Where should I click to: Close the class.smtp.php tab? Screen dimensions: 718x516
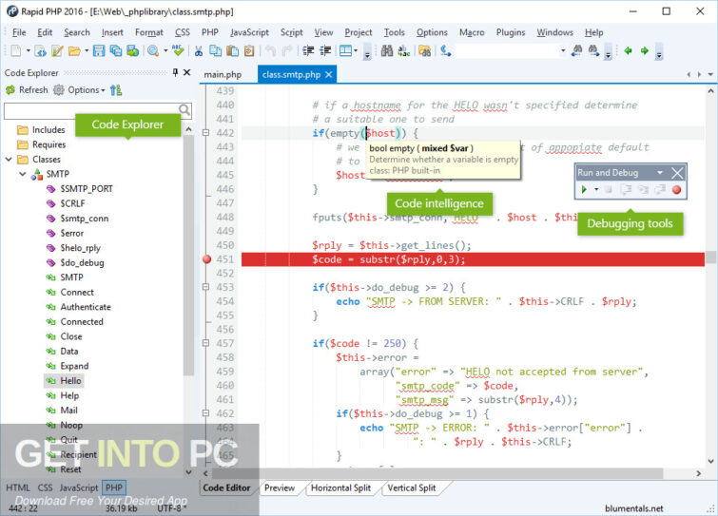[328, 74]
